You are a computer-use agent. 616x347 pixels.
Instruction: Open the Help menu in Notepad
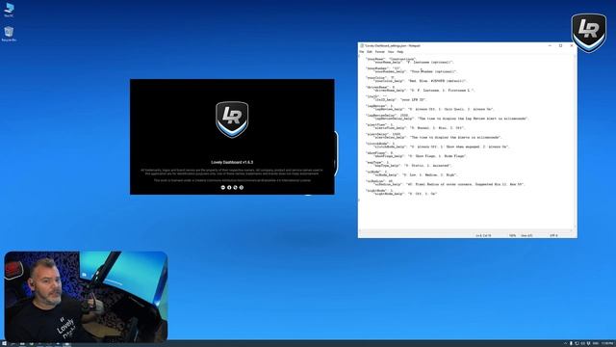point(400,51)
